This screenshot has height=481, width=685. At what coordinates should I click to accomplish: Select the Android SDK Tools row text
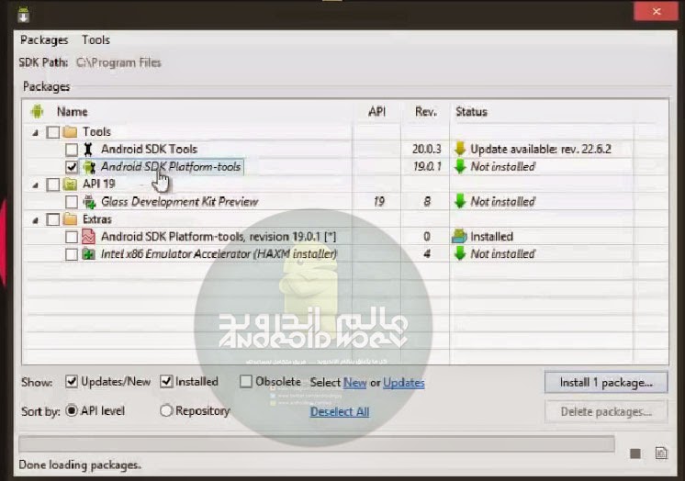pos(149,150)
